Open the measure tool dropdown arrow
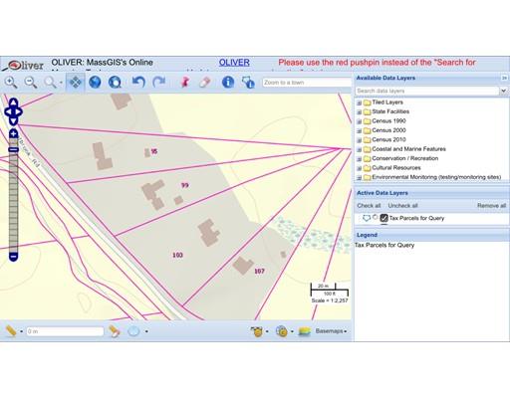Screen dimensions: 510x398 [x=21, y=331]
